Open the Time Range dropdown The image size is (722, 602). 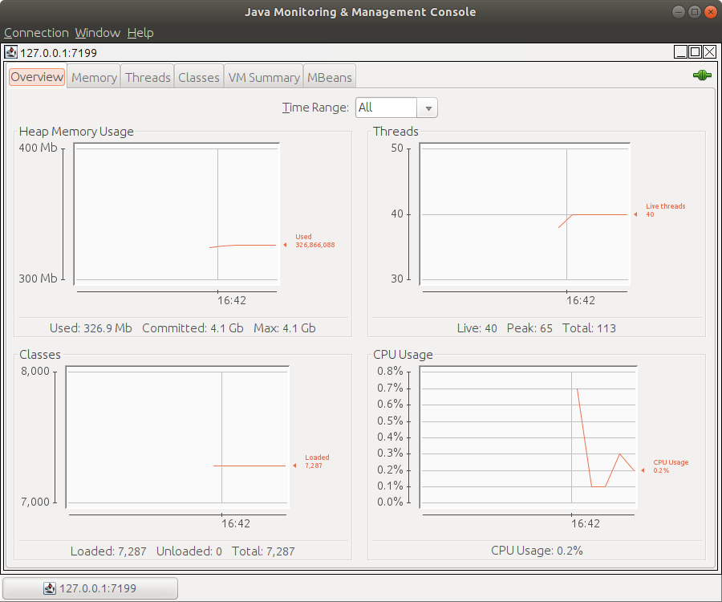click(x=396, y=108)
